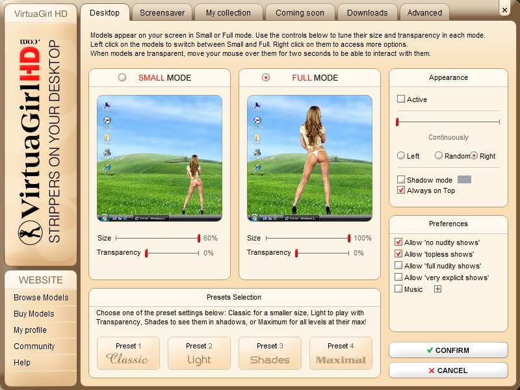Screen dimensions: 520x390
Task: Click Full Mode Transparency slider handle
Action: coord(296,253)
